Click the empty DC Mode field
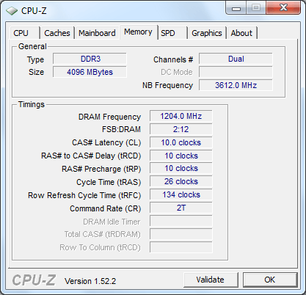 tap(236, 72)
